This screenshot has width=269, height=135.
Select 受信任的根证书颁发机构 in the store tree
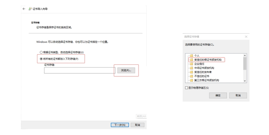pos(208,60)
